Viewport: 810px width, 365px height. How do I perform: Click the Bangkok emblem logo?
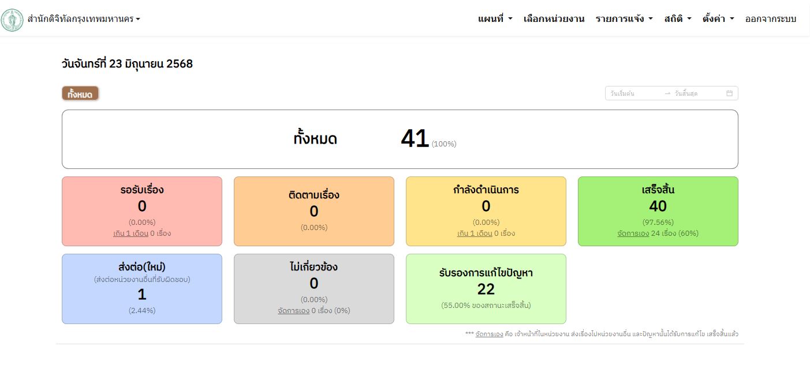(12, 20)
